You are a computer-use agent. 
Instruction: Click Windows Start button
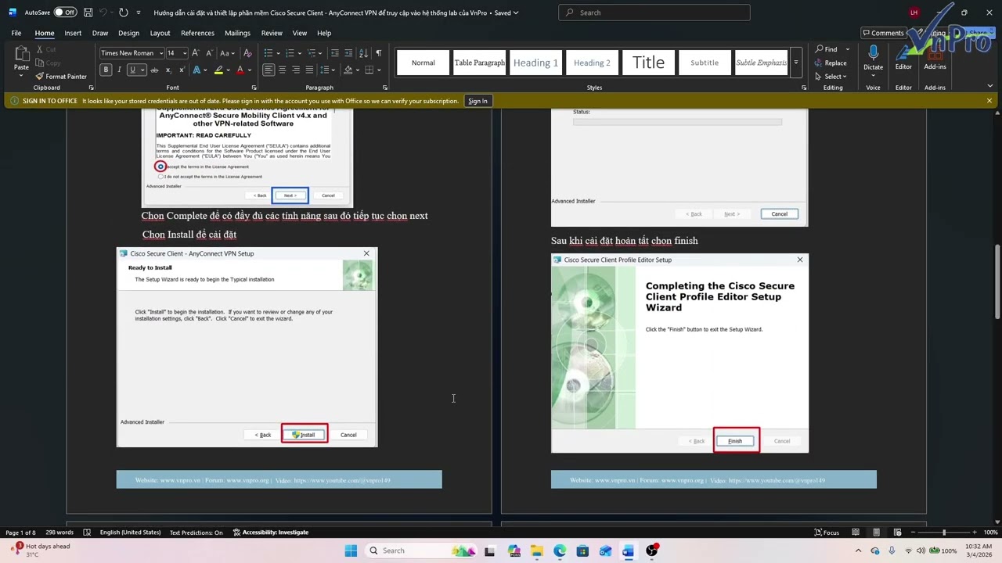[x=351, y=550]
